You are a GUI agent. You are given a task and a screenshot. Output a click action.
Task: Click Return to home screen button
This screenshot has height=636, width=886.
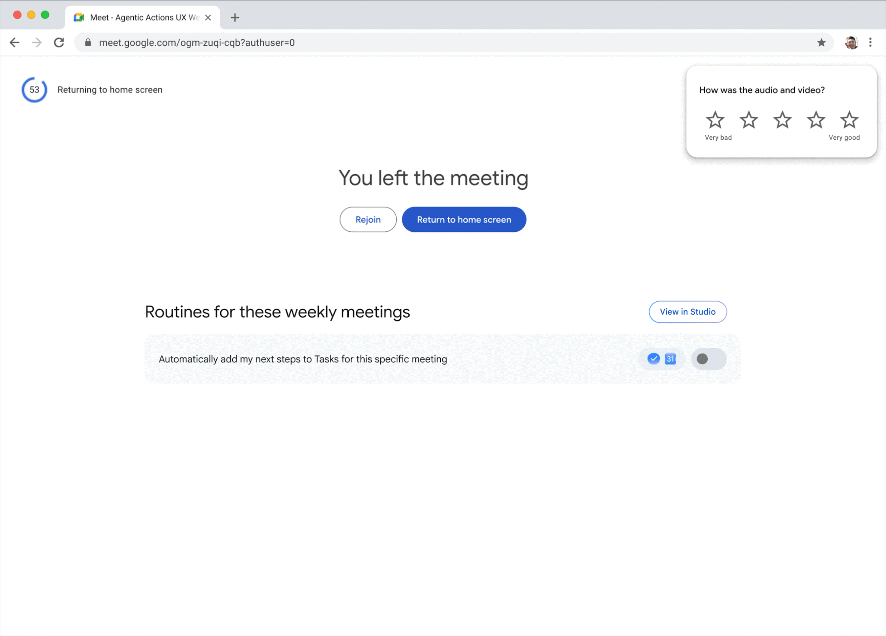(464, 220)
